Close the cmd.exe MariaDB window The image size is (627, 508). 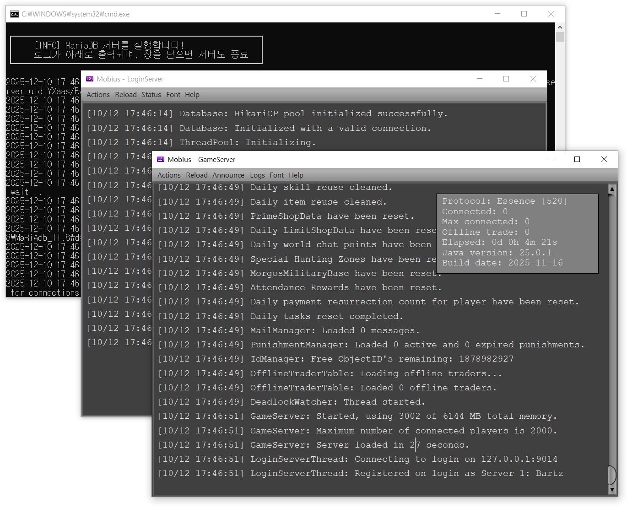(551, 14)
